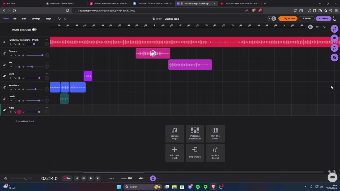340x191 pixels.
Task: Click the Add new track tile
Action: (x=175, y=153)
